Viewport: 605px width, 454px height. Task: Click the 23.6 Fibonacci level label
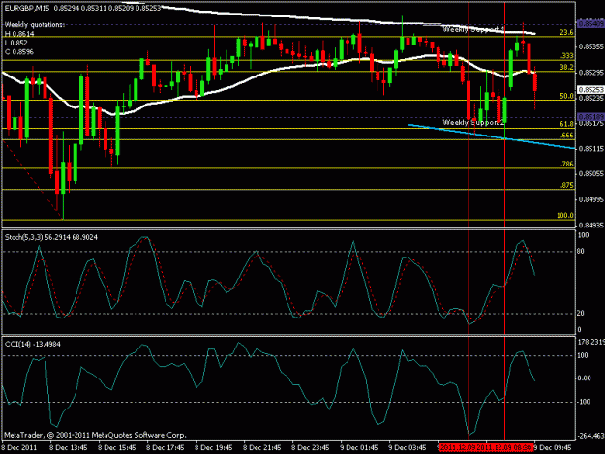(566, 33)
